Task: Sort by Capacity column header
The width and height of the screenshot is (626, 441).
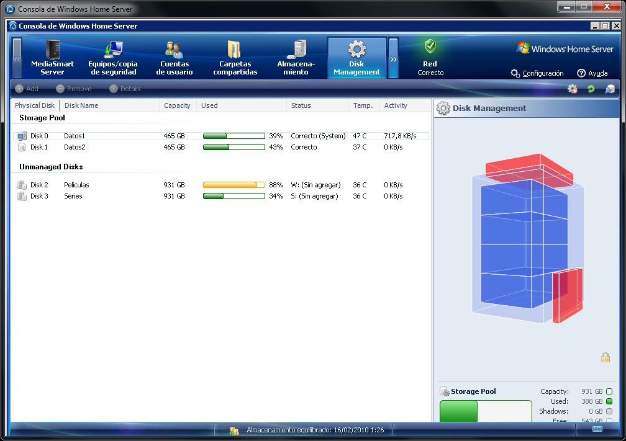Action: (177, 105)
